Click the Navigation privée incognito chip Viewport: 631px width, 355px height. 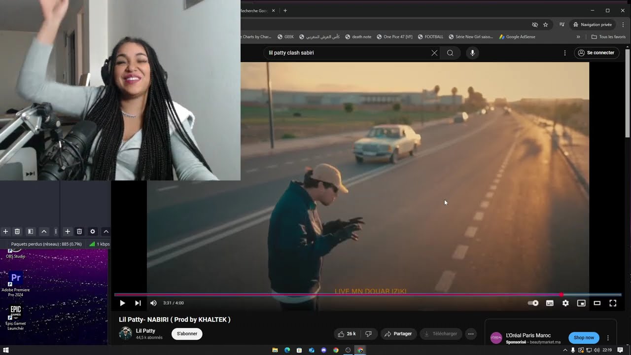[x=593, y=25]
